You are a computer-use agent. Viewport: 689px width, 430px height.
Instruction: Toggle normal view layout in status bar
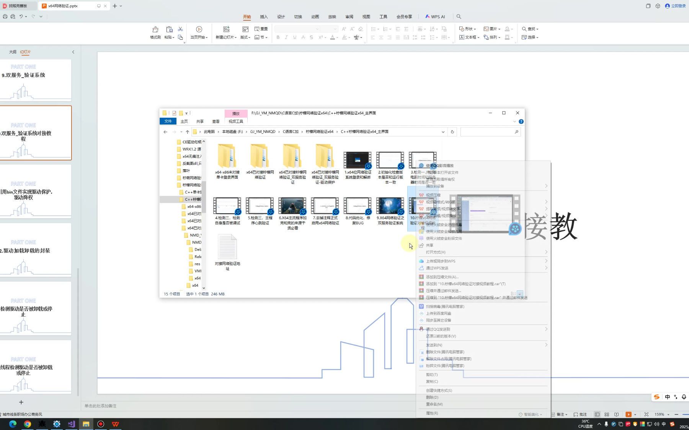tap(597, 414)
